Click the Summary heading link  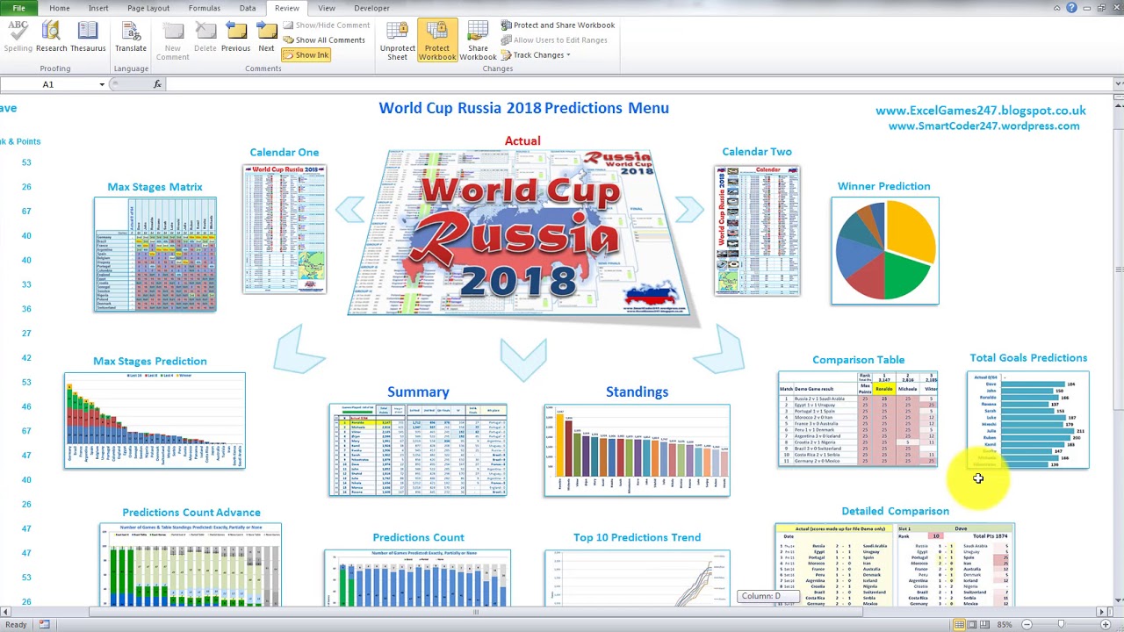point(418,392)
